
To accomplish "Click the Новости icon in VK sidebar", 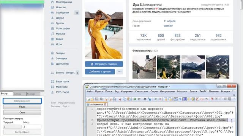I will 52,7.
